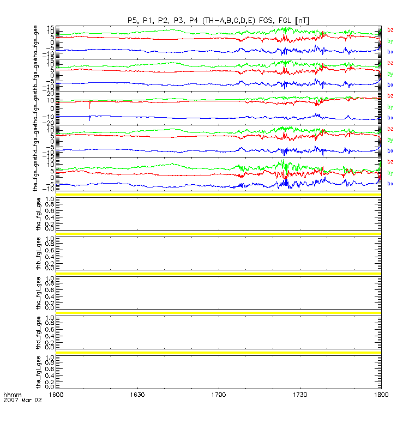409x436 pixels.
Task: Click the 1.0 tick on tha_fgl_gse axis
Action: 50,199
